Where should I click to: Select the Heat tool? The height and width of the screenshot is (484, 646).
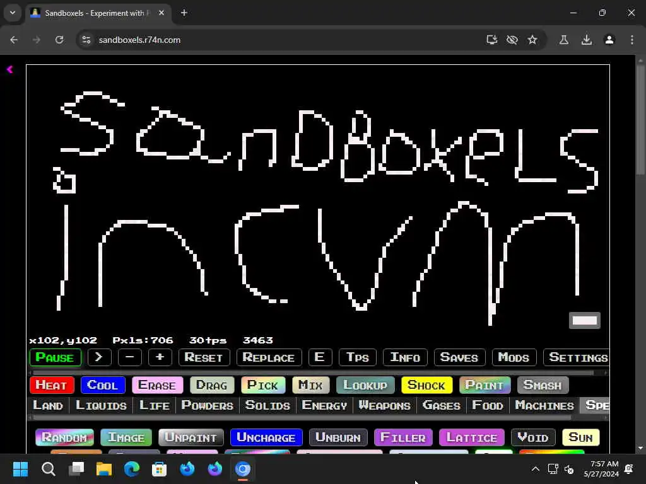(x=52, y=385)
